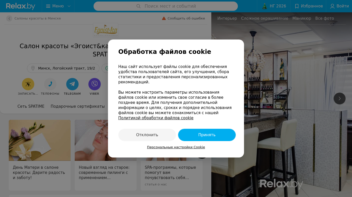Open the Viber contact icon
The image size is (352, 197).
95,84
